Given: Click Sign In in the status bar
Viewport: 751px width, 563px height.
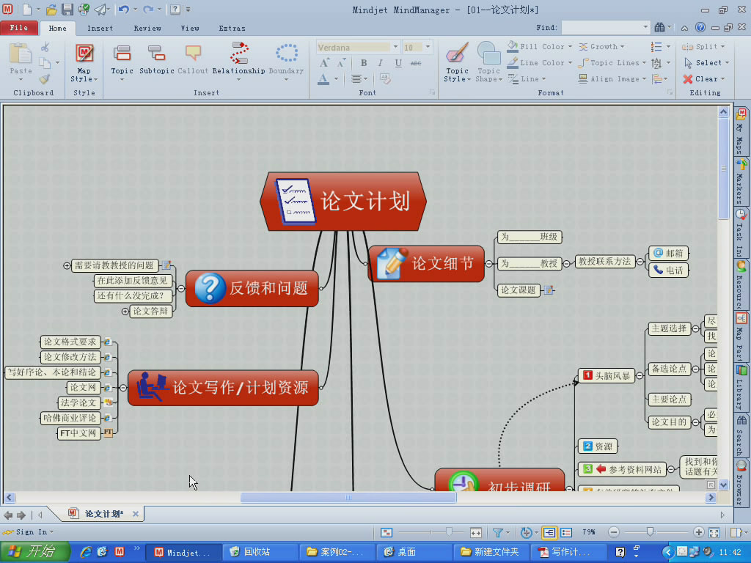Looking at the screenshot, I should click(29, 532).
